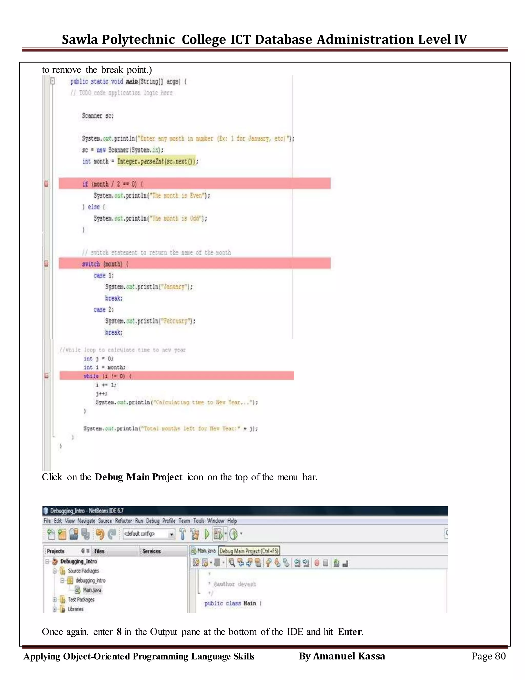Click the Save All toolbar icon
Screen dimensions: 525x680
pos(86,534)
